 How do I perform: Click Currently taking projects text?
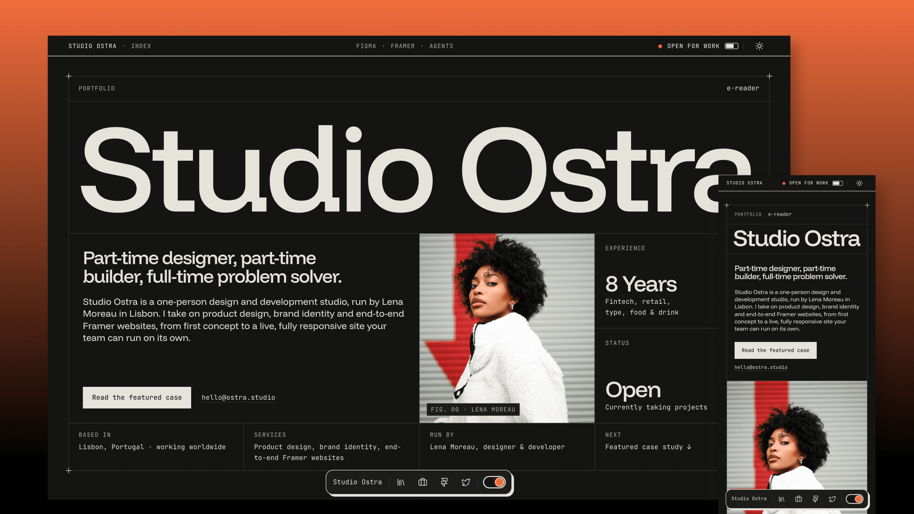(656, 407)
